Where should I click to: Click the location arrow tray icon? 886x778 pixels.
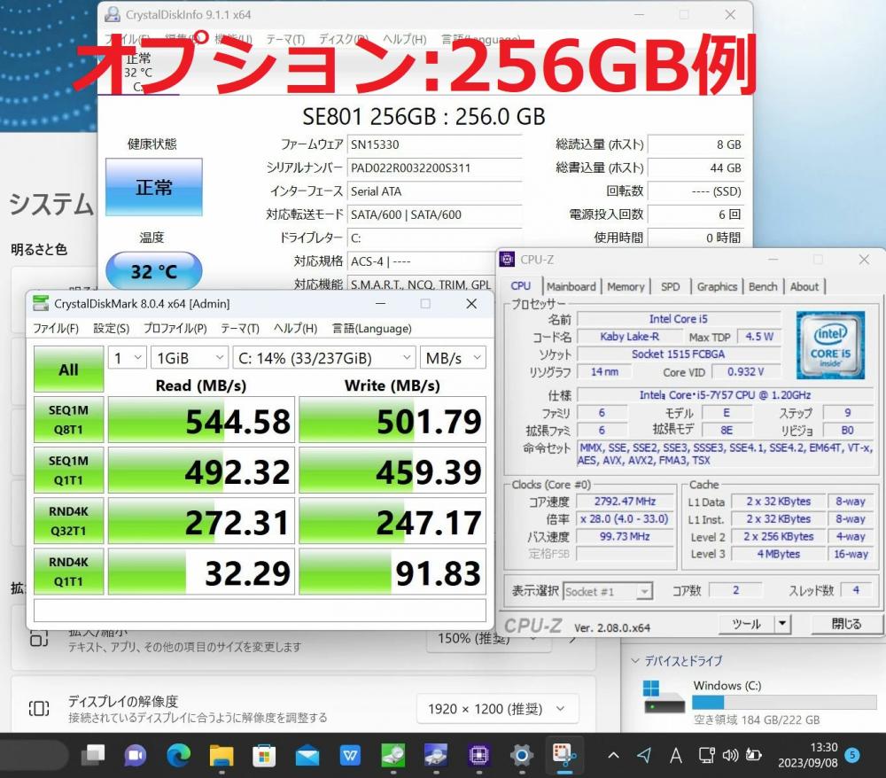coord(644,755)
